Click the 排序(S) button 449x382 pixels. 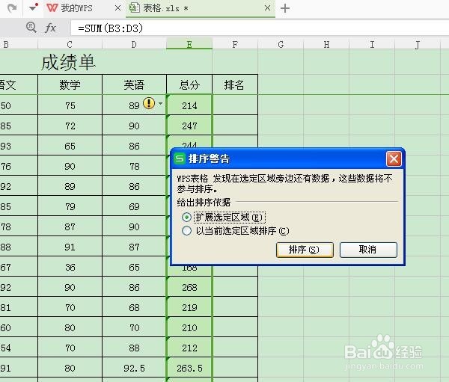[305, 250]
